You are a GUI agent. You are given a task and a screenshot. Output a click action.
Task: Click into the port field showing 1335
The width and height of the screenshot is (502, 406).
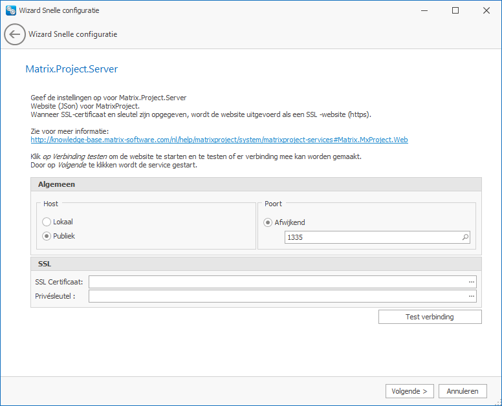372,238
